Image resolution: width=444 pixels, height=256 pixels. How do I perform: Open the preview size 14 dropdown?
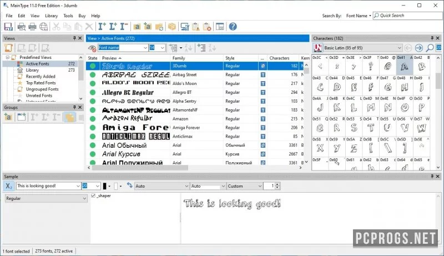162,48
